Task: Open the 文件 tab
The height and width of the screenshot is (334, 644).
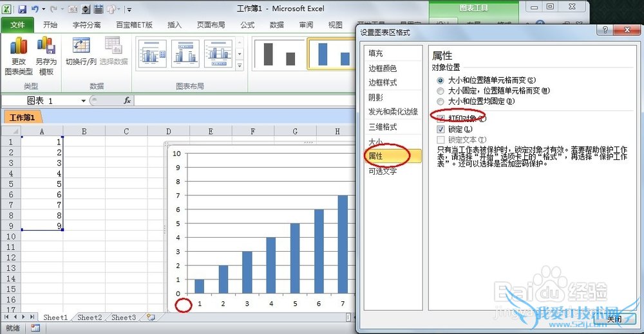Action: [17, 25]
